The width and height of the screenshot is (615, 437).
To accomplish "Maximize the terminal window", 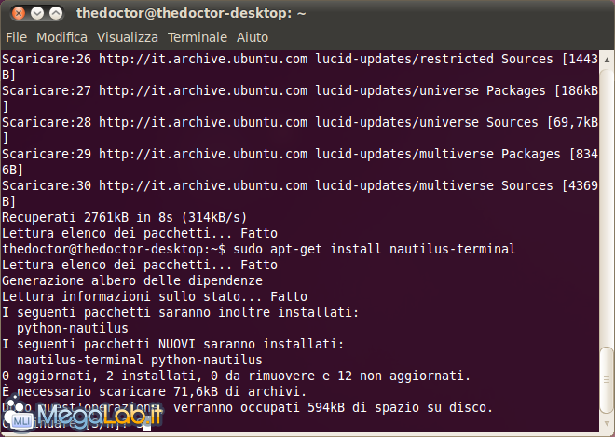I will [x=56, y=13].
